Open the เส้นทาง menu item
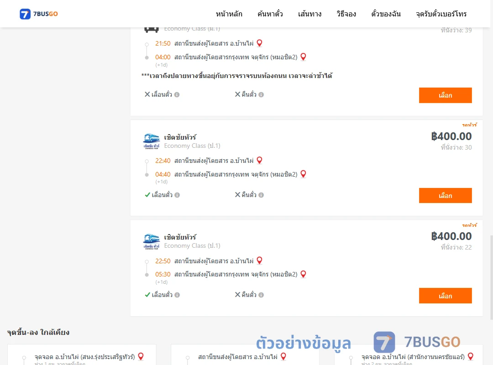493x365 pixels. pyautogui.click(x=309, y=14)
